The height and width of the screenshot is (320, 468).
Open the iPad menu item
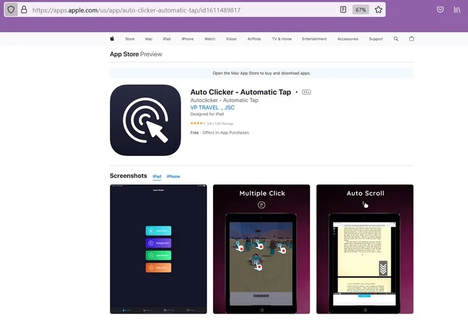click(167, 39)
